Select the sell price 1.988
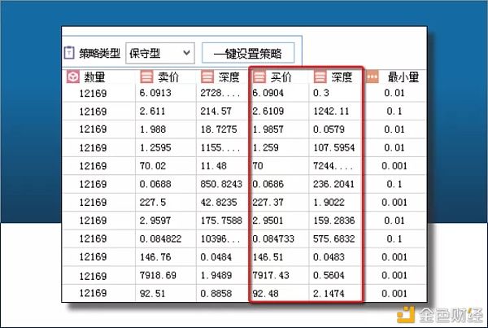 153,129
